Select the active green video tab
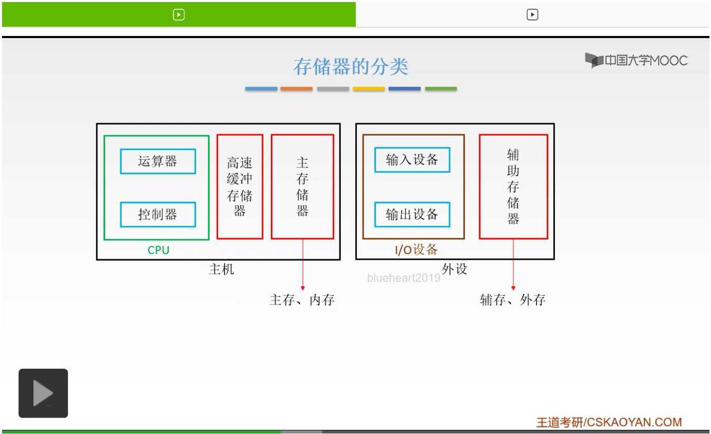The height and width of the screenshot is (434, 711). [179, 14]
